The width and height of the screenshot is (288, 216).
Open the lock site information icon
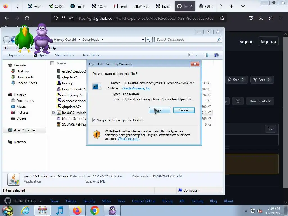pos(64,18)
